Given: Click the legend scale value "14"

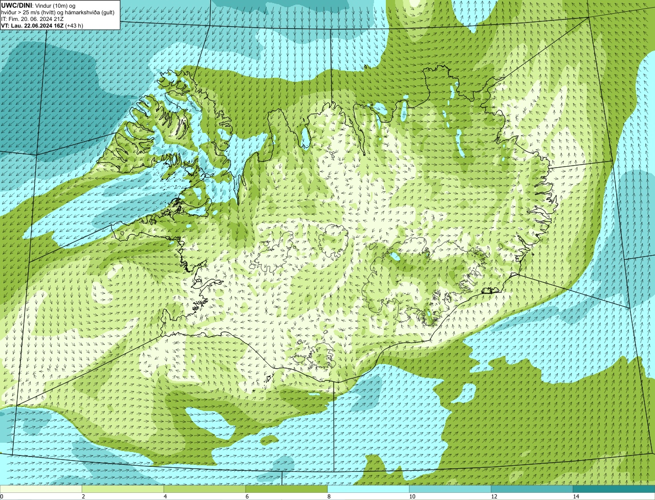Looking at the screenshot, I should (x=576, y=496).
